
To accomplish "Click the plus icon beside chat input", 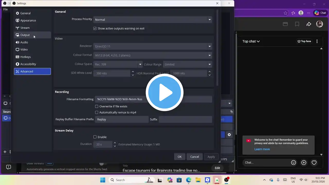I will [304, 162].
